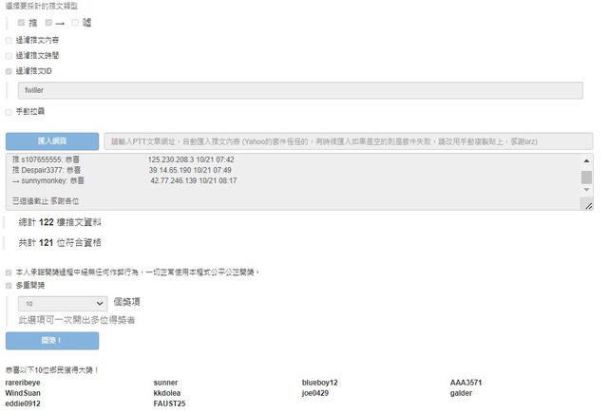
Task: Toggle the 推 comment type checkbox
Action: (x=22, y=23)
